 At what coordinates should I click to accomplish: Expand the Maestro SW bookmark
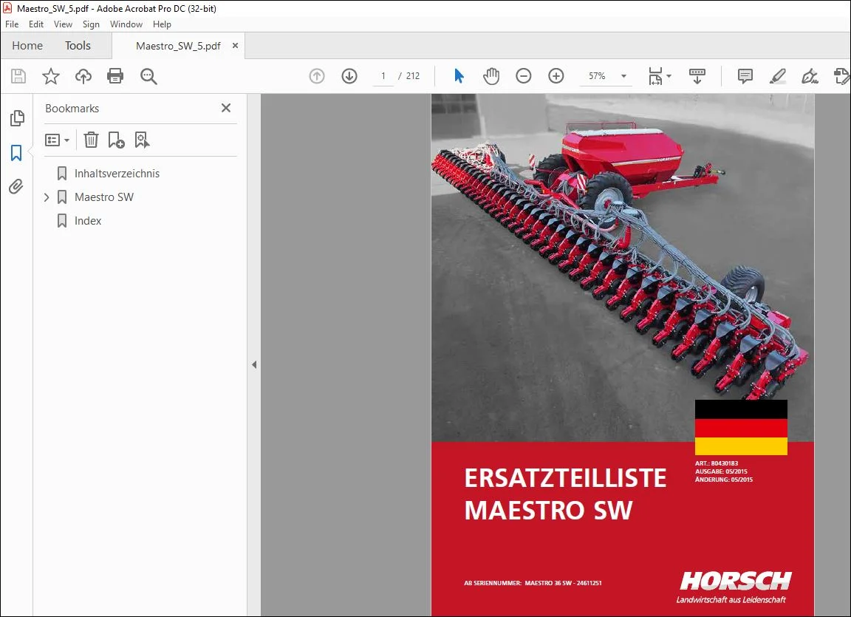click(x=46, y=197)
